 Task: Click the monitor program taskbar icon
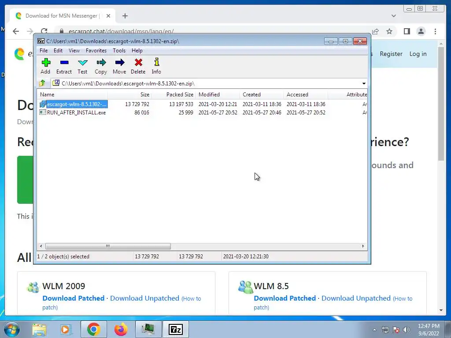point(148,329)
